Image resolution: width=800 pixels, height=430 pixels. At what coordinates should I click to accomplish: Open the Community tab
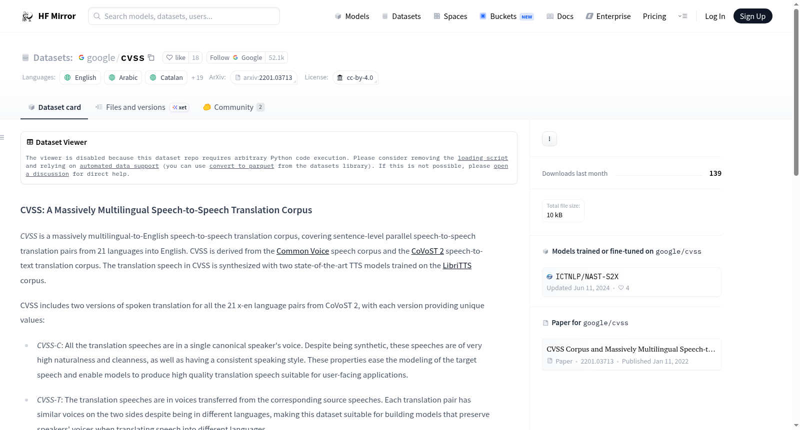pyautogui.click(x=234, y=107)
